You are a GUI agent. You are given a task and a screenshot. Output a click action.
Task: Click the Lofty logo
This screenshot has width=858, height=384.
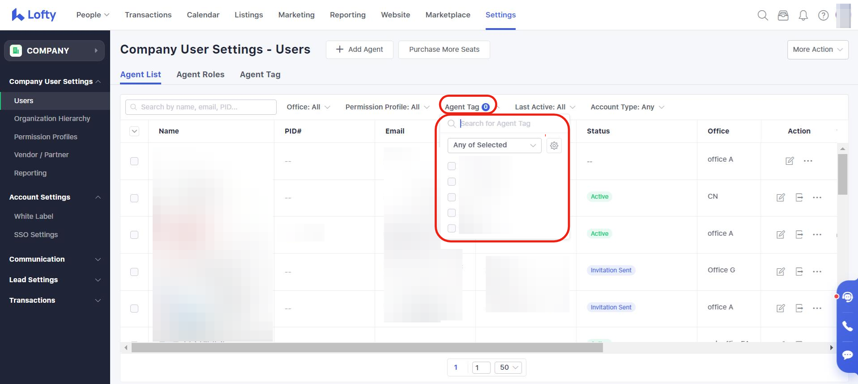coord(34,15)
